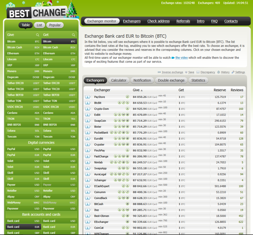Click the Inverse exchange link

pyautogui.click(x=172, y=72)
